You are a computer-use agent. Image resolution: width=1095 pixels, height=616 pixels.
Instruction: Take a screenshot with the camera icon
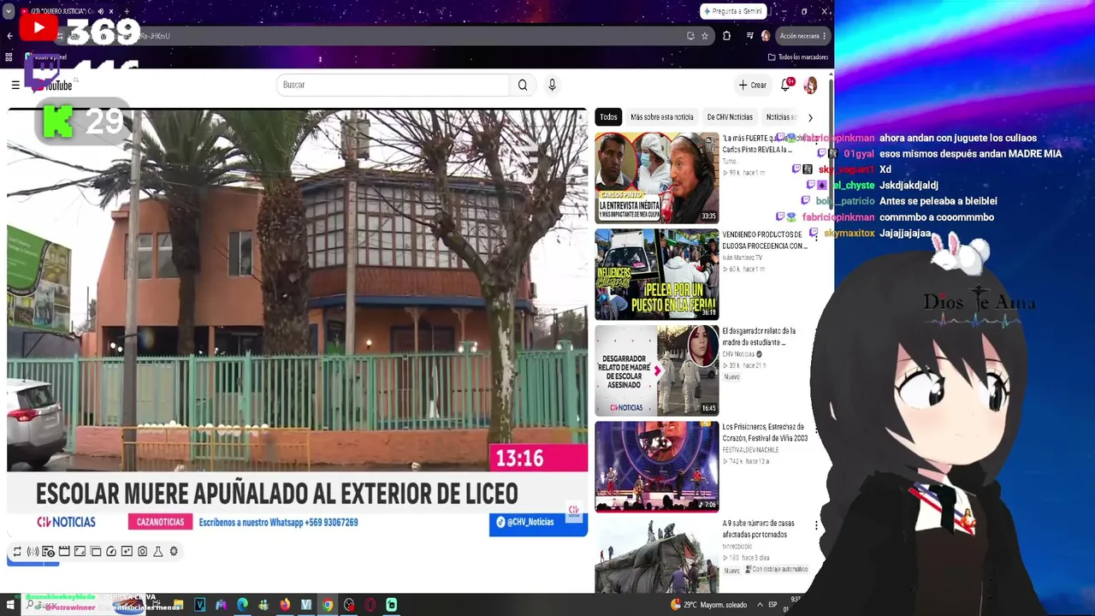[143, 552]
